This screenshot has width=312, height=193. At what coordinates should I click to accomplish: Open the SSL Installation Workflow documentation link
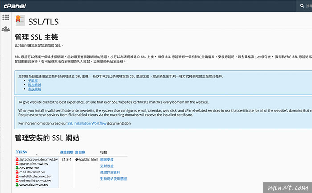(x=87, y=123)
